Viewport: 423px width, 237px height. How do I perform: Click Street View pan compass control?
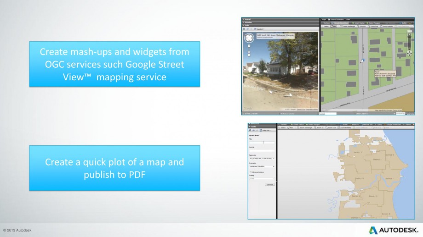tap(249, 38)
